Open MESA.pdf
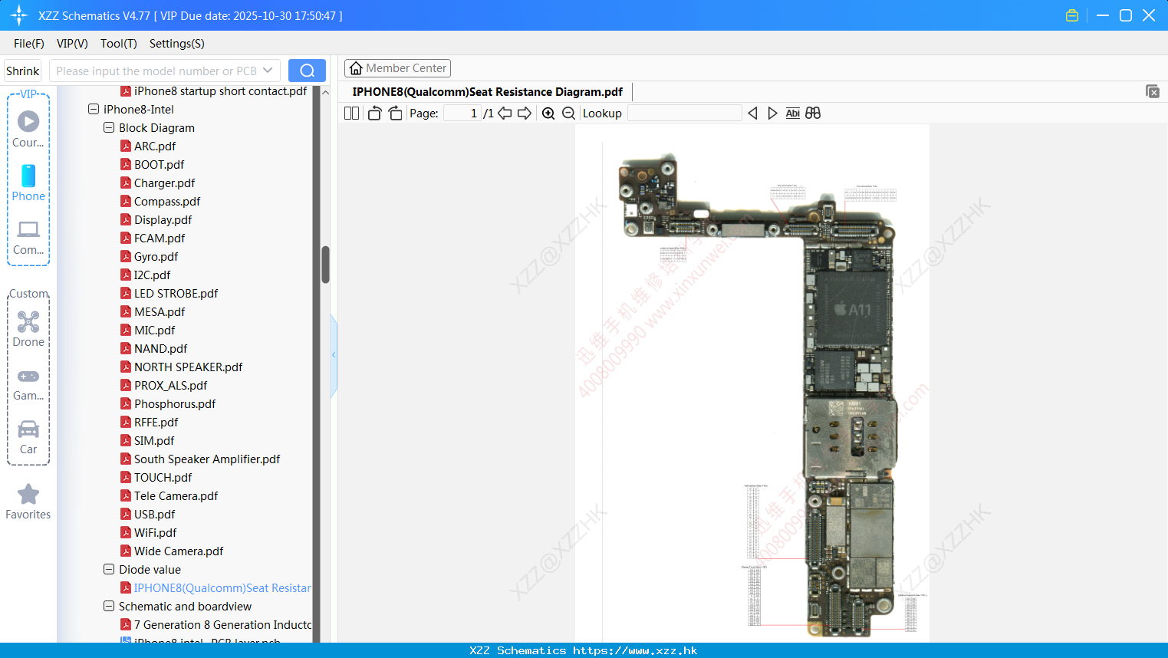The width and height of the screenshot is (1168, 658). click(160, 311)
